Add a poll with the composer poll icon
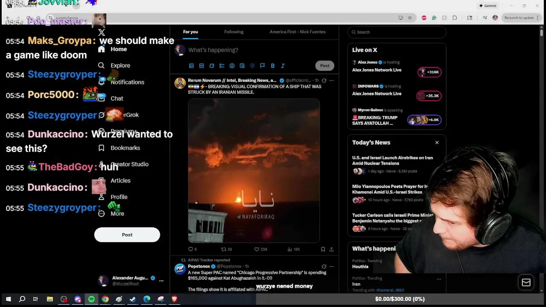Screen dimensions: 546x307 tap(222, 66)
